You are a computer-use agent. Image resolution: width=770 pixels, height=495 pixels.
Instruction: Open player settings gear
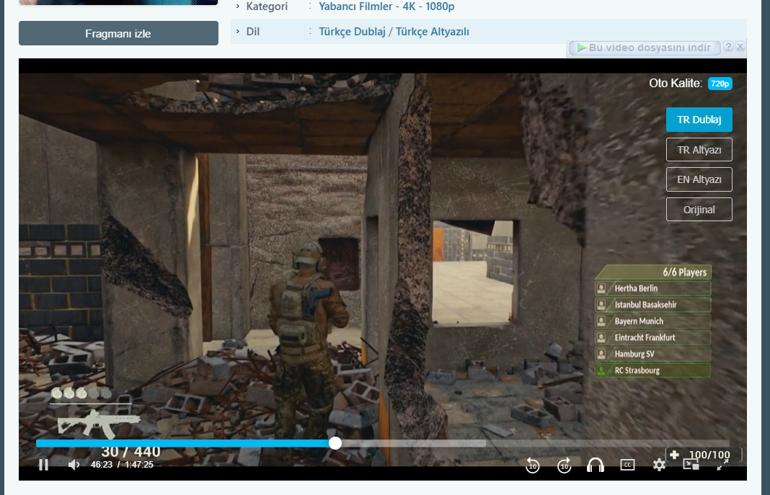click(x=659, y=465)
